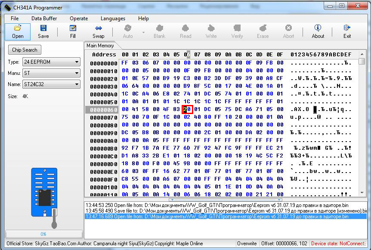The width and height of the screenshot is (371, 250).
Task: Select the highlighted 13:47:16 log entry
Action: [x=226, y=216]
